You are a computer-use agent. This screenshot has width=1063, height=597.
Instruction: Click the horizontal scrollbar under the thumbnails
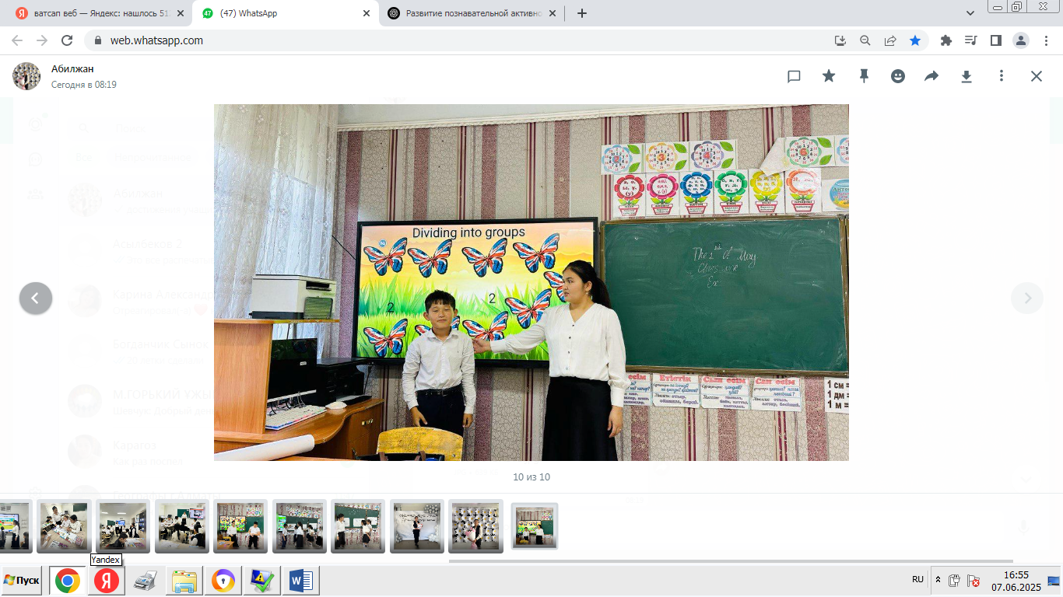pos(731,561)
